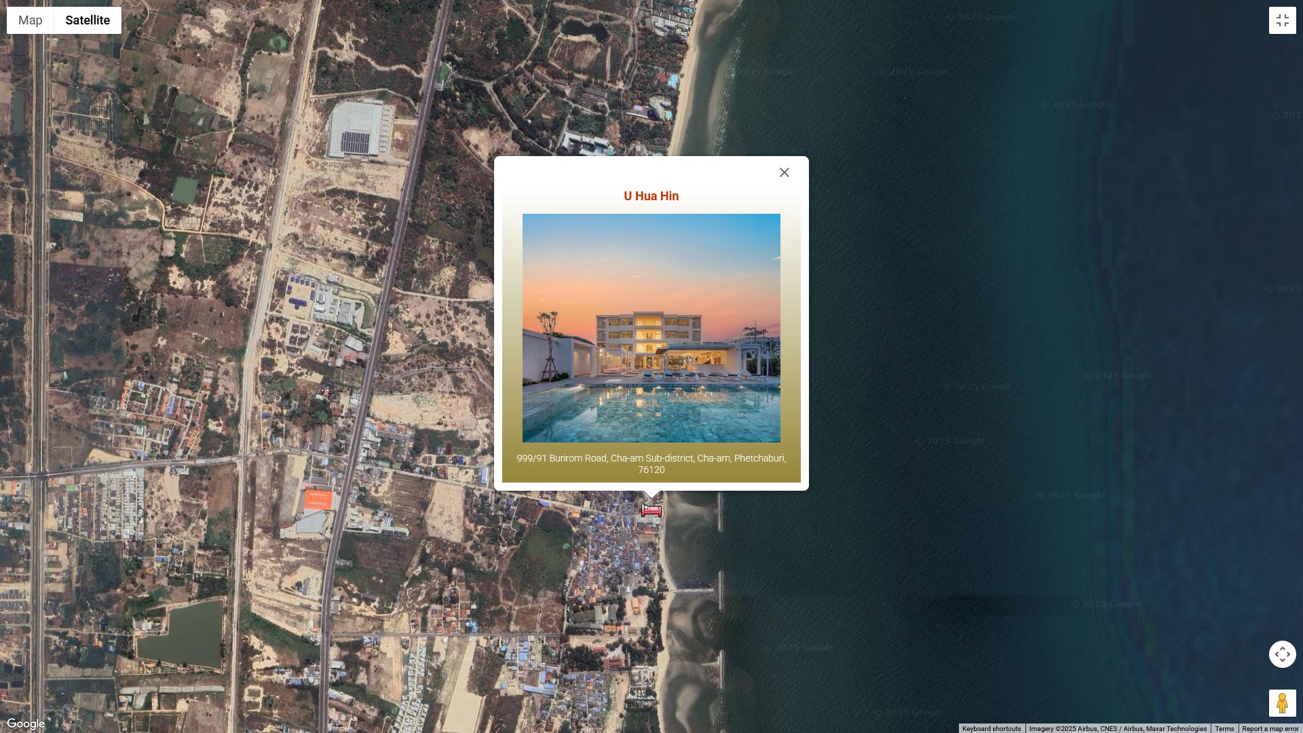Click the info window pointer tip
The height and width of the screenshot is (733, 1303).
click(651, 496)
